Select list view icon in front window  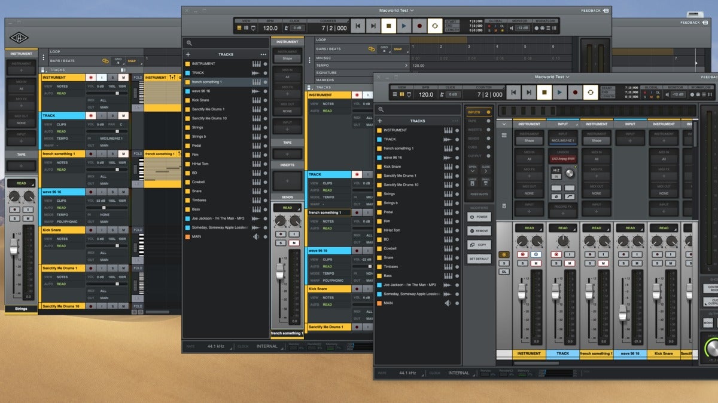[x=395, y=94]
